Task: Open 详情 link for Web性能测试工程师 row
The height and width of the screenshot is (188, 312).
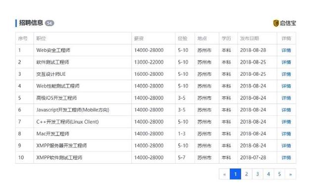Action: pos(286,86)
